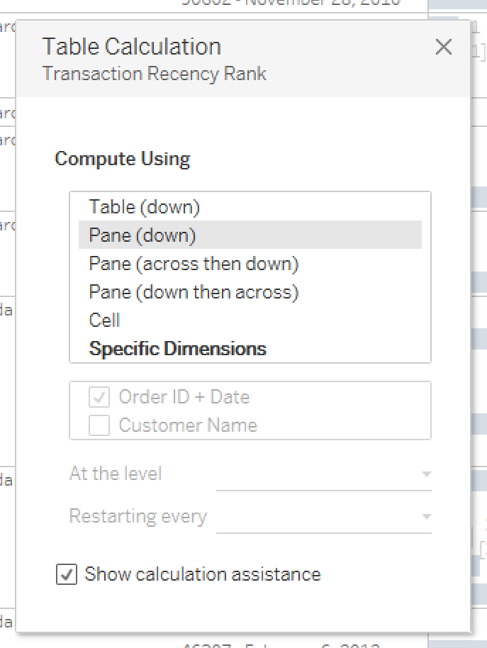Select Table (down) compute option
The width and height of the screenshot is (487, 648).
click(250, 206)
